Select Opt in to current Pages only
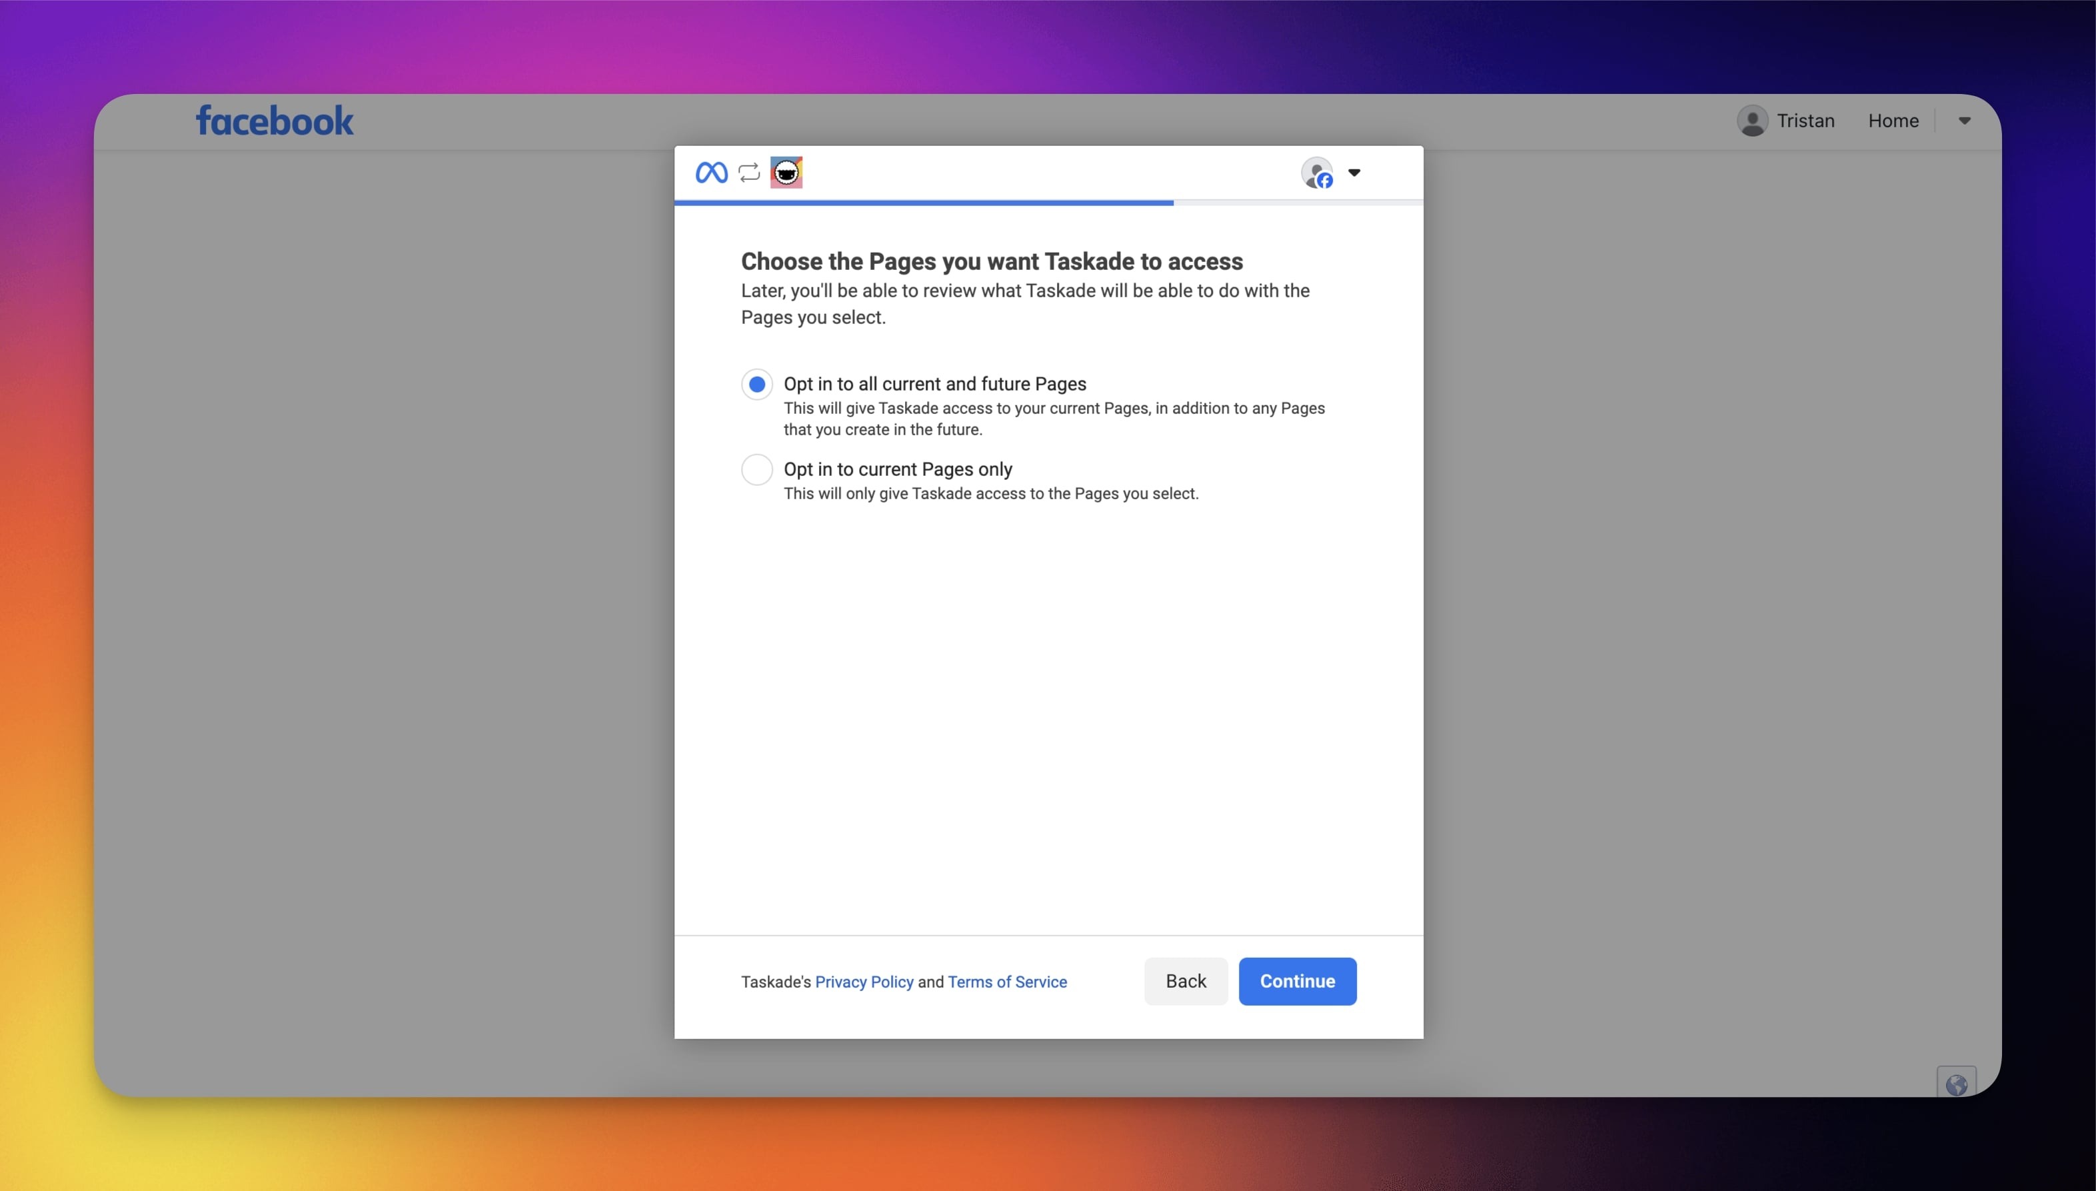Image resolution: width=2096 pixels, height=1191 pixels. point(756,469)
